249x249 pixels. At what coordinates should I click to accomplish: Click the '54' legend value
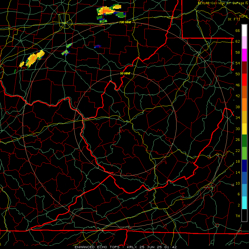[x=238, y=63]
